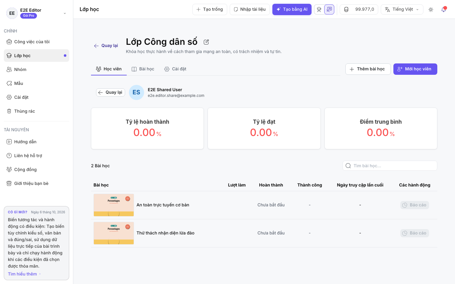Click the Nhập tài liệu button

point(250,9)
